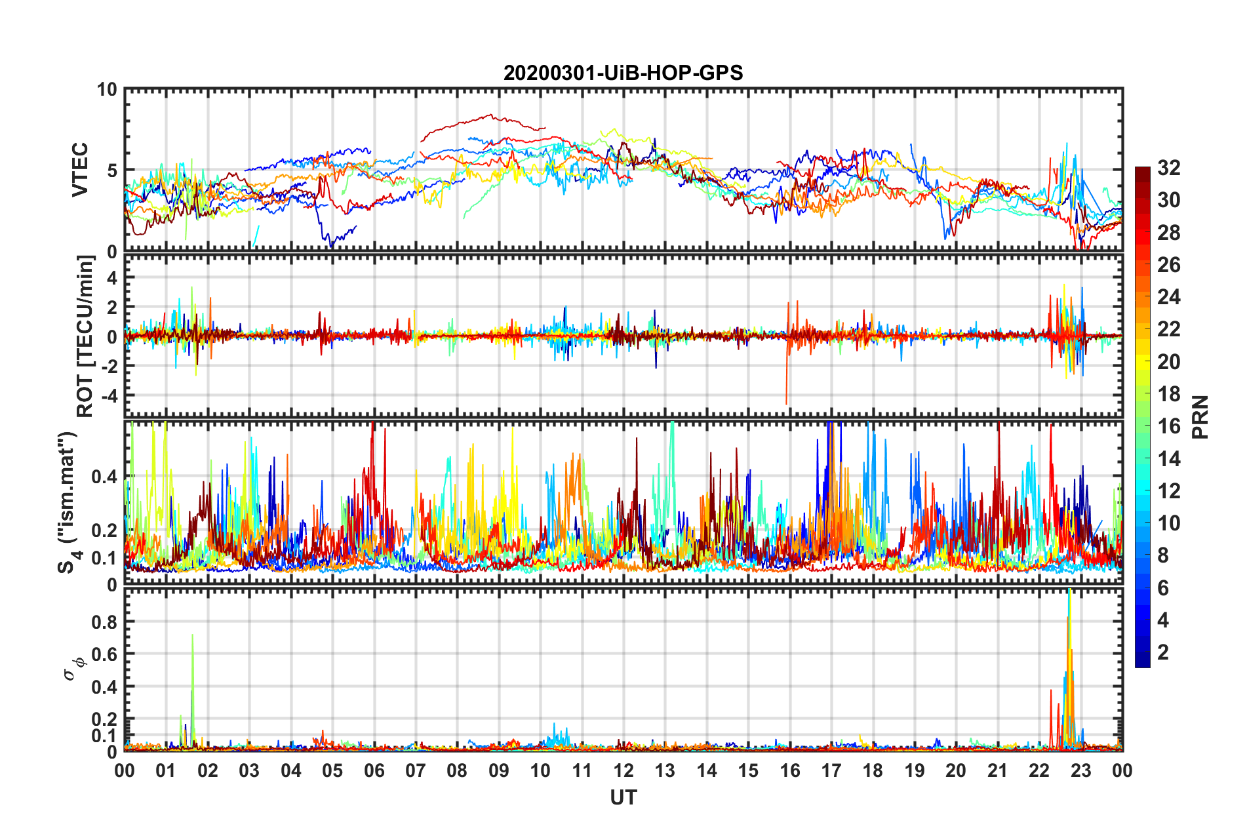Image resolution: width=1247 pixels, height=834 pixels.
Task: Click the 13 tick on UT axis
Action: pyautogui.click(x=665, y=770)
